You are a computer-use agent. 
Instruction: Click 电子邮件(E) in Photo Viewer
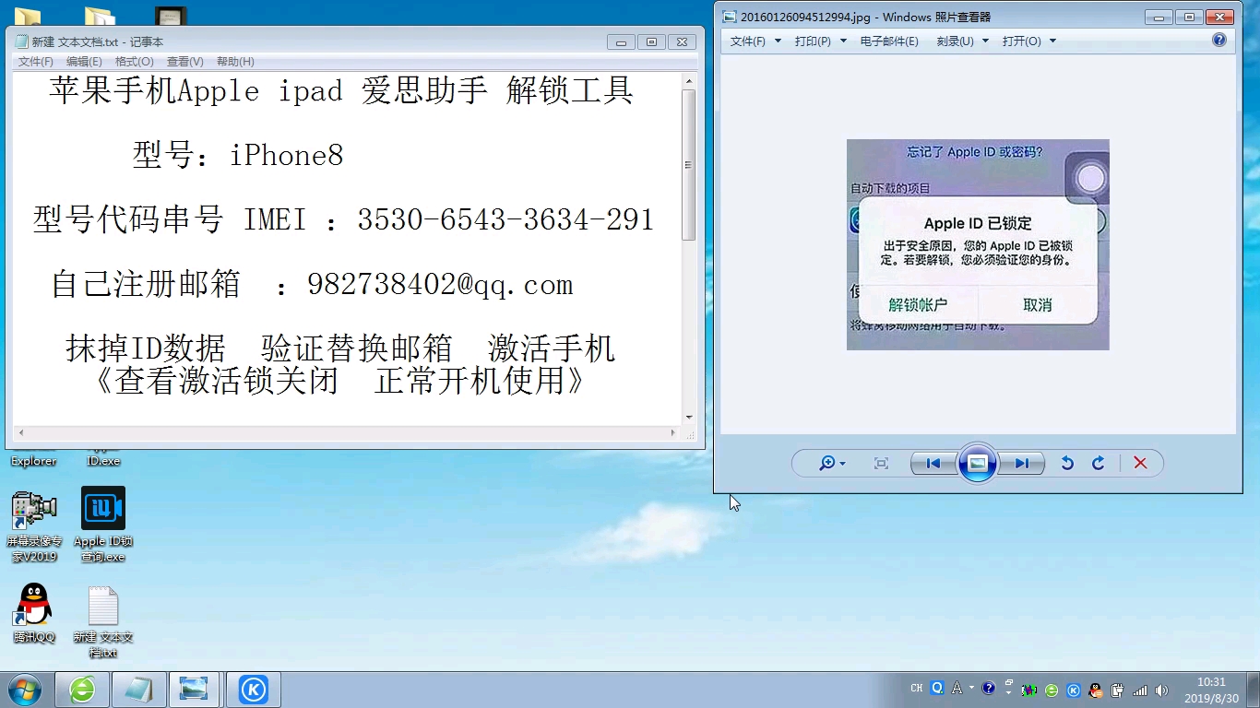click(889, 41)
